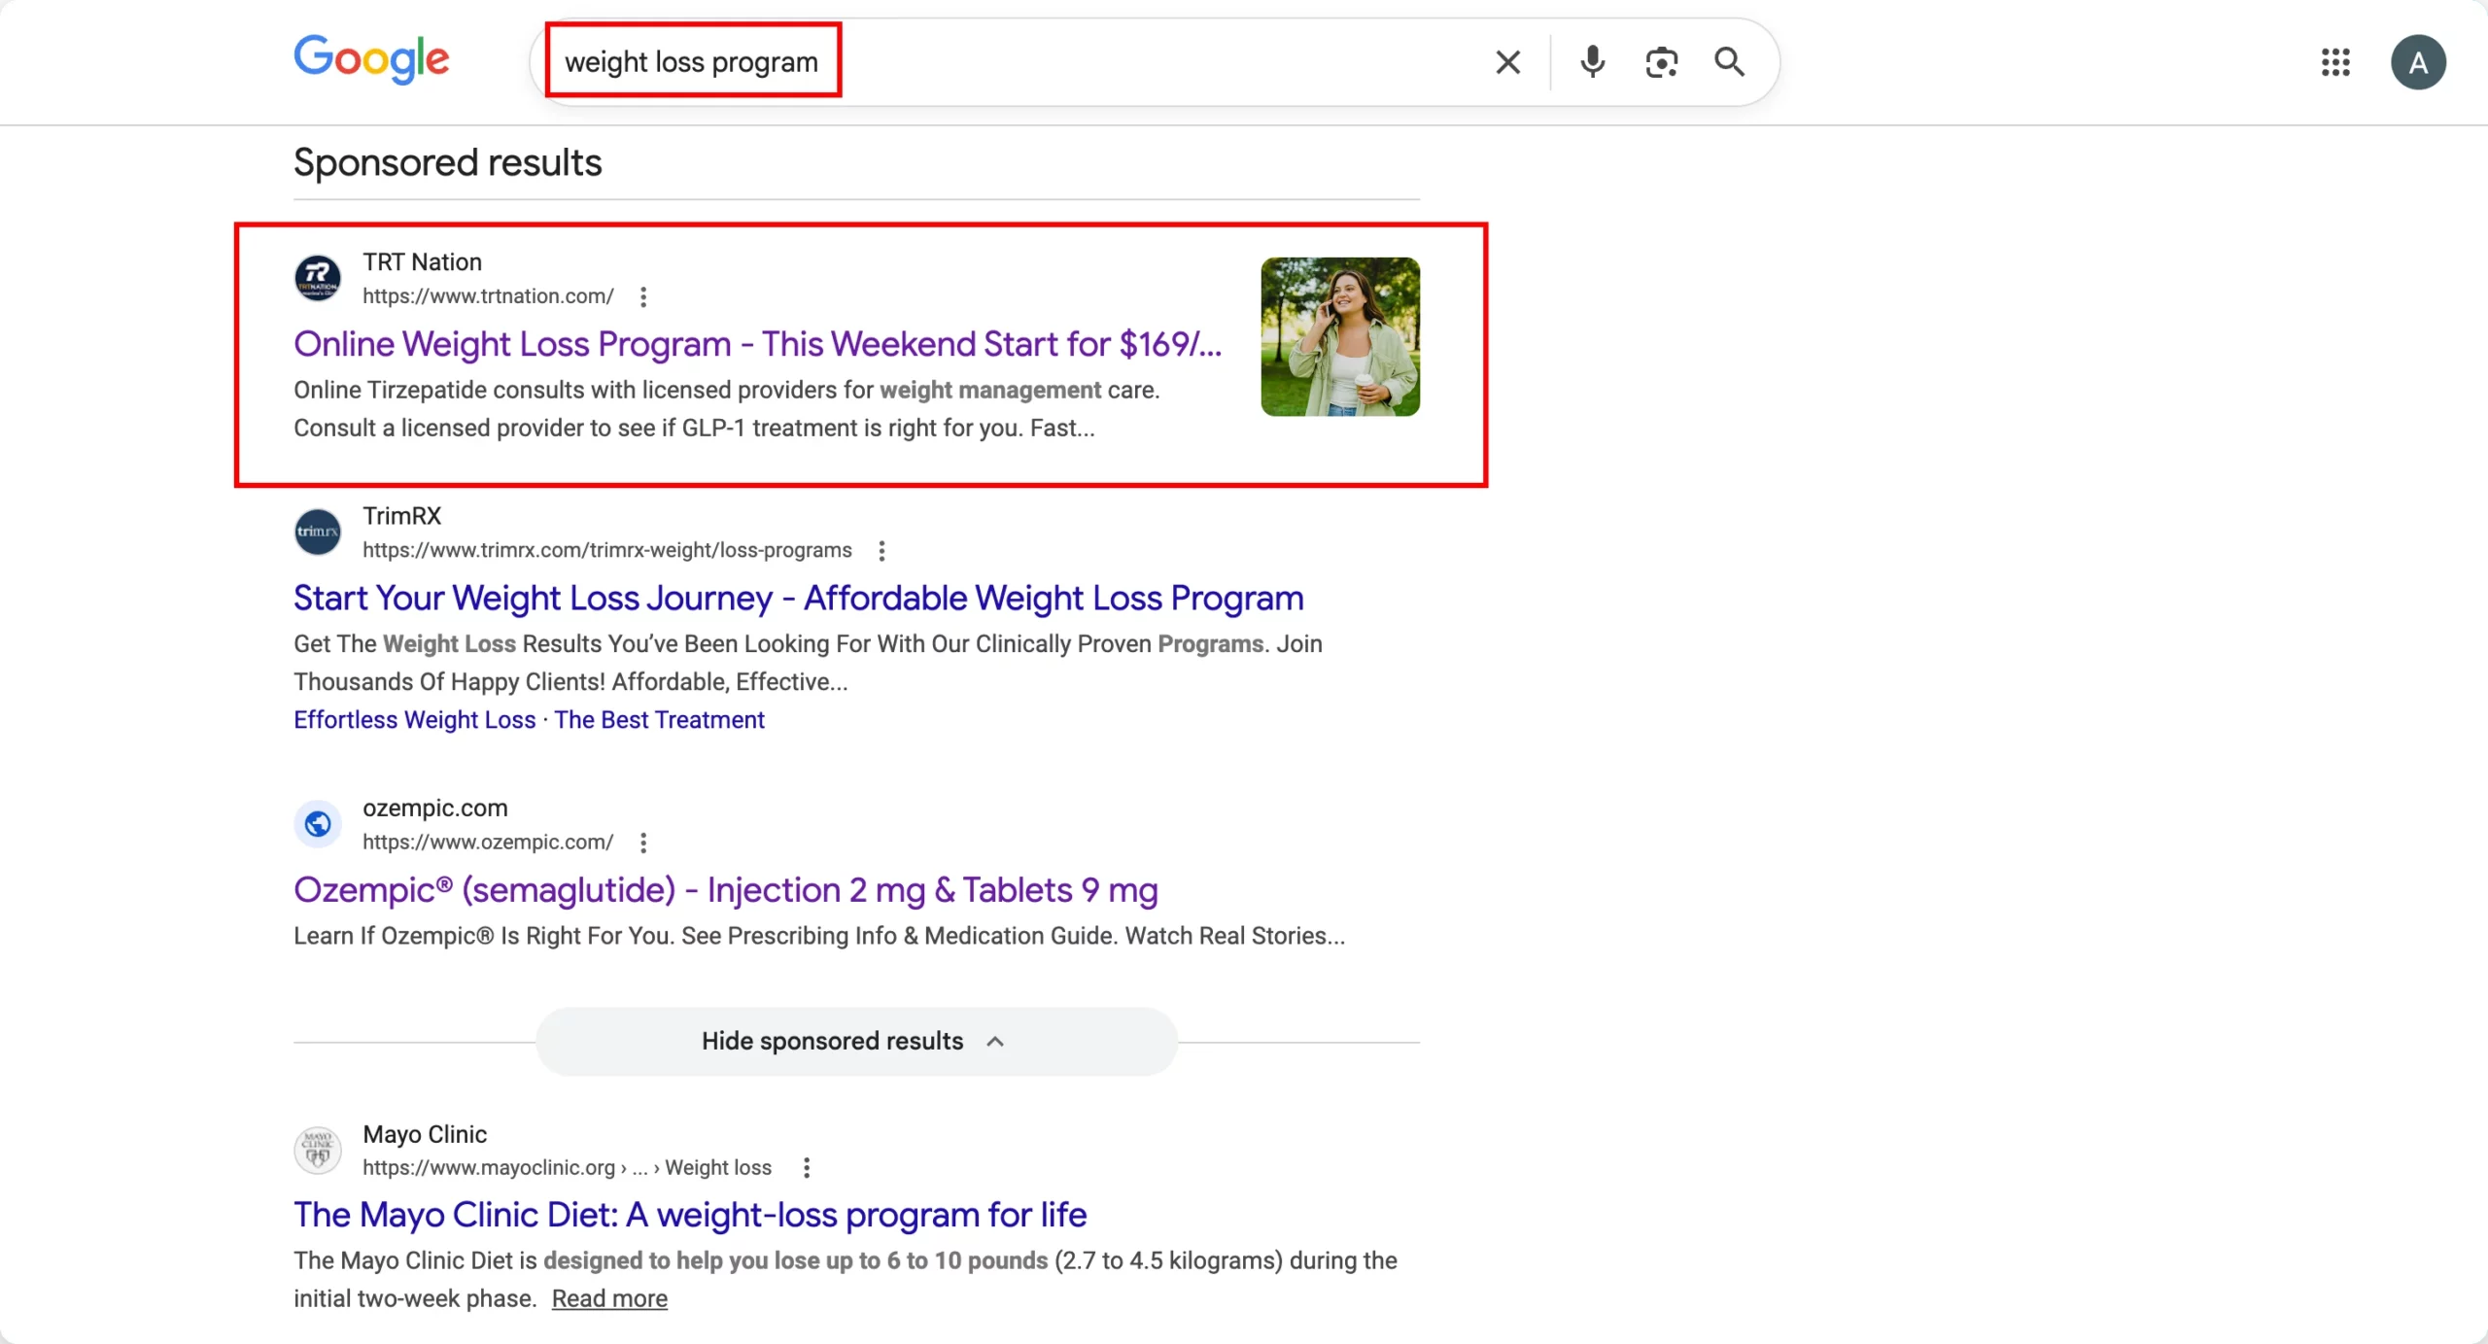Open Start Your Weight Loss Journey headline
Viewport: 2488px width, 1344px height.
click(798, 598)
